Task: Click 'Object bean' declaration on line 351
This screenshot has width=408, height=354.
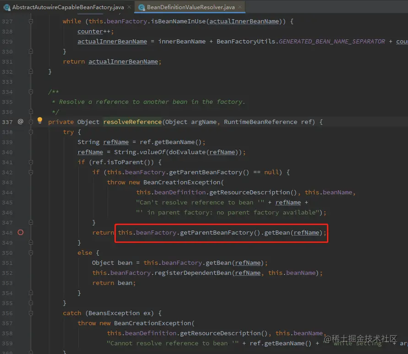Action: [112, 263]
